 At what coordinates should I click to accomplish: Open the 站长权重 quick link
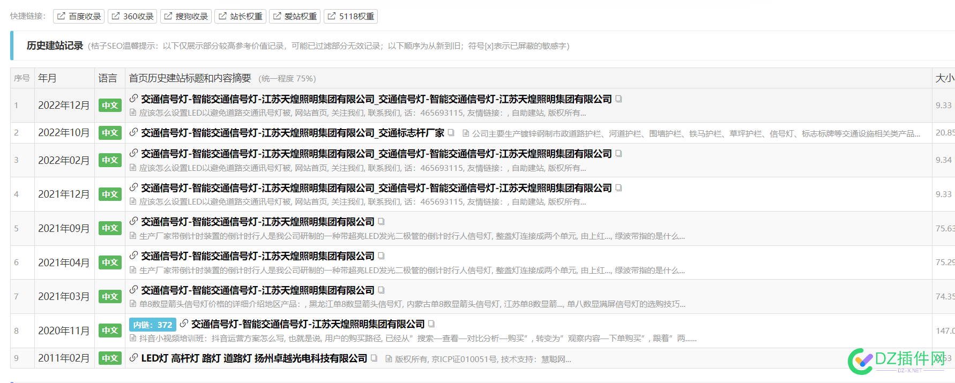(x=240, y=17)
